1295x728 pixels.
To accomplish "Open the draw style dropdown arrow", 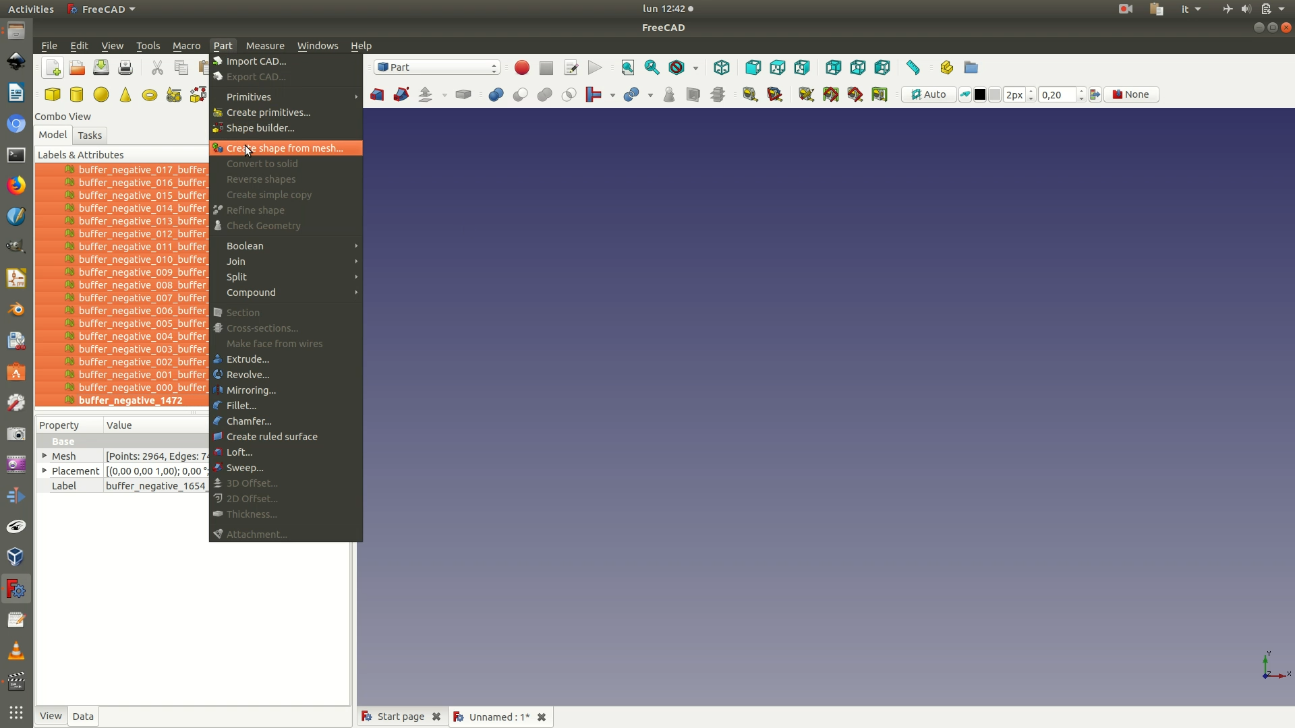I will (695, 68).
